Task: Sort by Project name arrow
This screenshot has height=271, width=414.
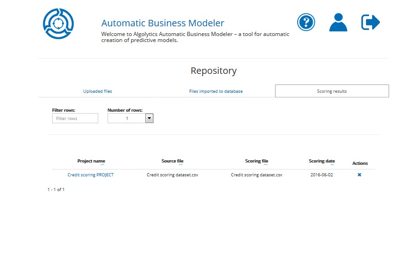Action: [x=102, y=165]
